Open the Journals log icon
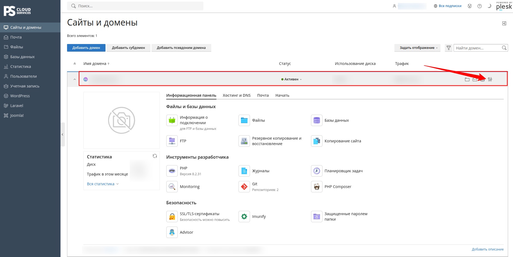Screen dimensions: 513x257 [x=244, y=171]
